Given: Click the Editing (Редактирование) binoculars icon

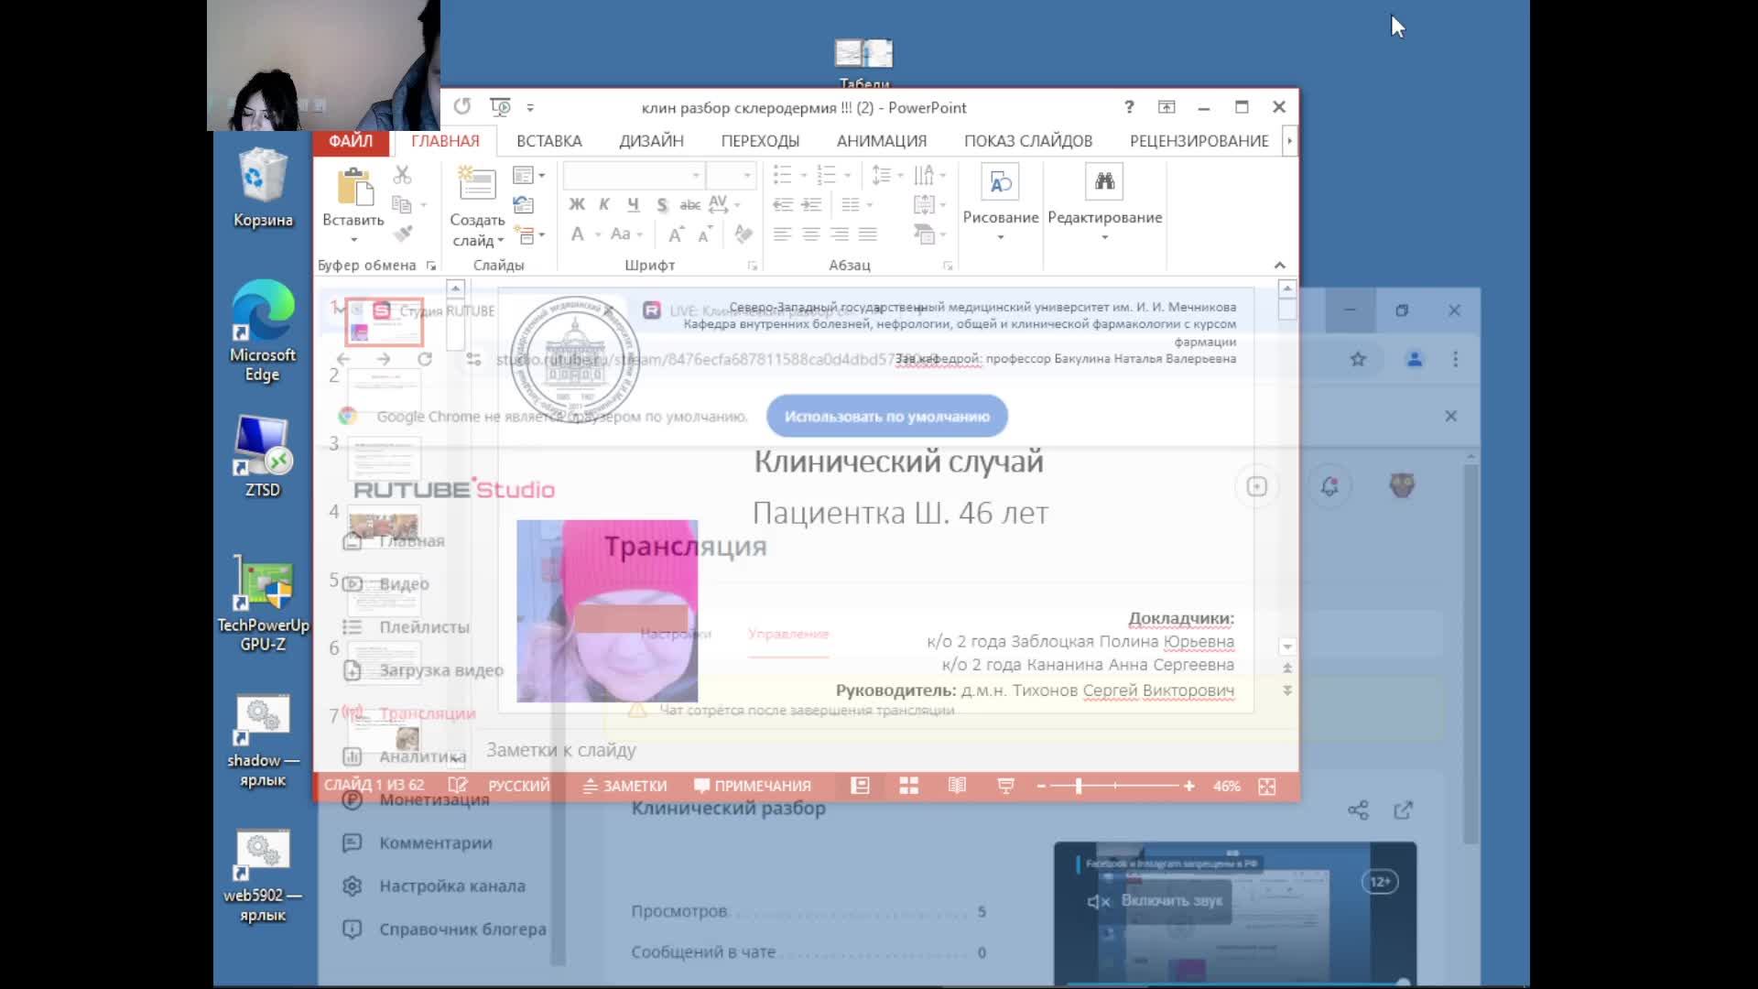Looking at the screenshot, I should point(1104,182).
